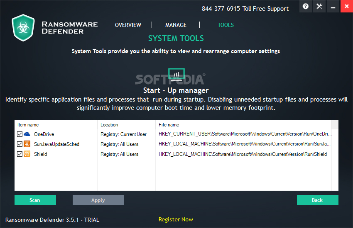Click the toll free support number
353x228 pixels.
pyautogui.click(x=245, y=9)
